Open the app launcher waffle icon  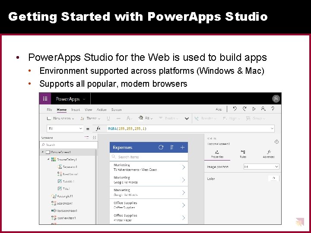point(45,98)
